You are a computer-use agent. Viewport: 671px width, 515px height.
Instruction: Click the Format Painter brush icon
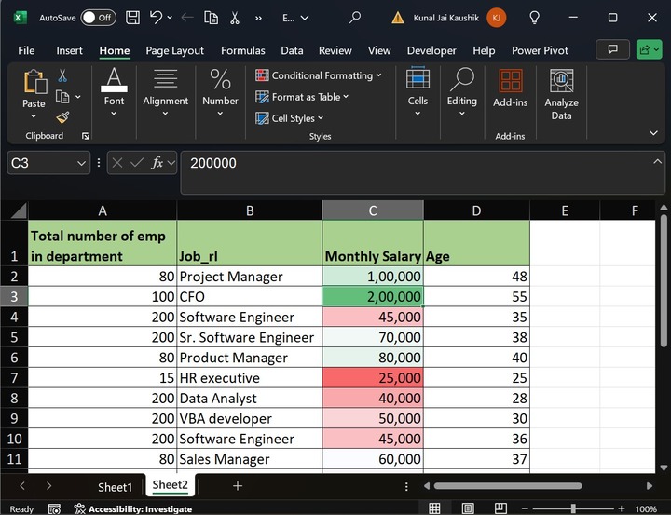(x=62, y=117)
